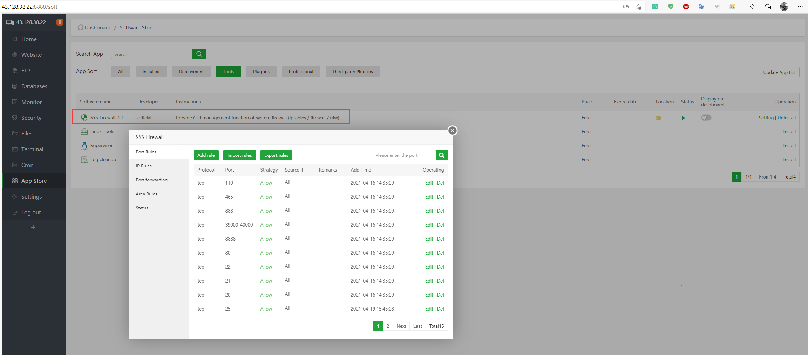Click the plus icon in the sidebar
The image size is (808, 355).
coord(33,228)
